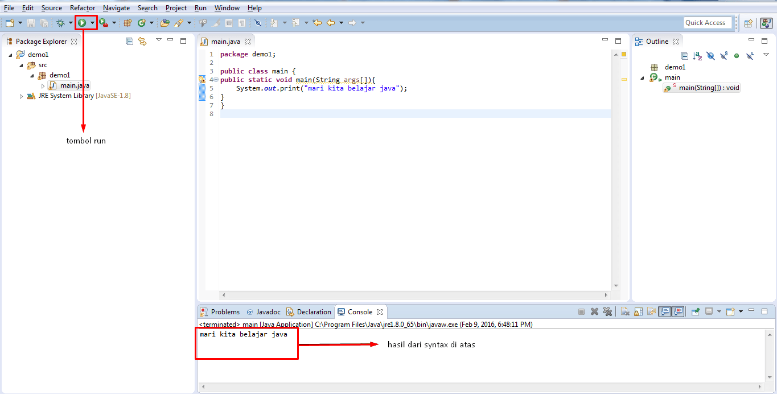Open dropdown arrow next to Run button

(x=92, y=23)
